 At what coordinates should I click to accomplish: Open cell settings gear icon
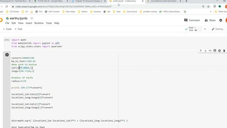220,50
